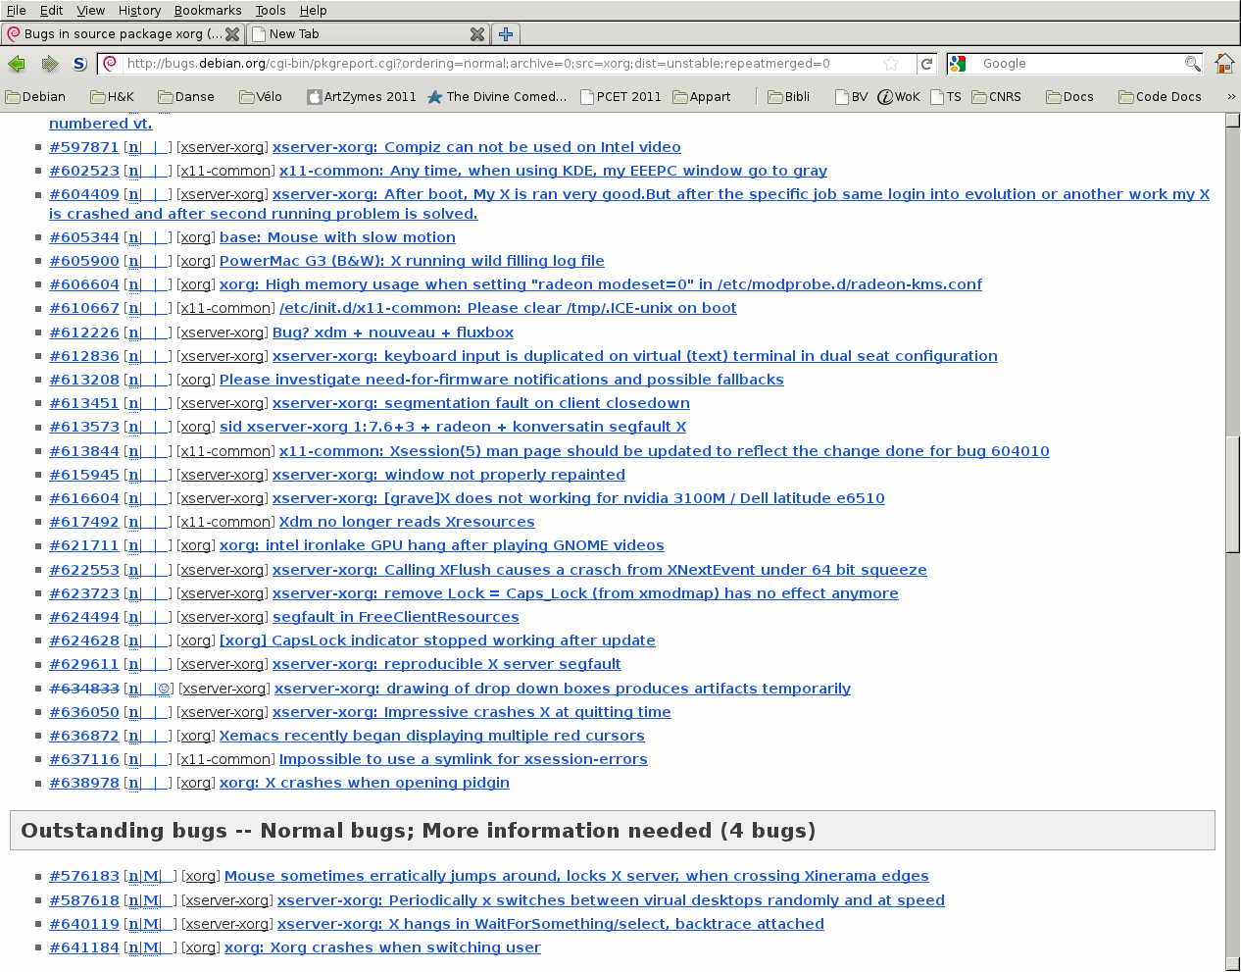Open the PCET 2011 bookmark
Image resolution: width=1241 pixels, height=972 pixels.
click(x=620, y=97)
